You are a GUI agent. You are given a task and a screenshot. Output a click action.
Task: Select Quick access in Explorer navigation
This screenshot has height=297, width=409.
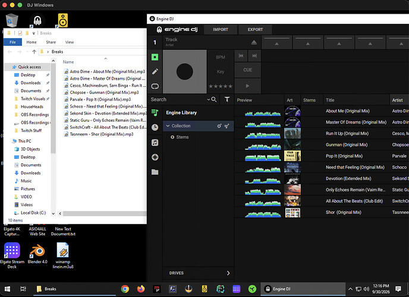click(29, 67)
